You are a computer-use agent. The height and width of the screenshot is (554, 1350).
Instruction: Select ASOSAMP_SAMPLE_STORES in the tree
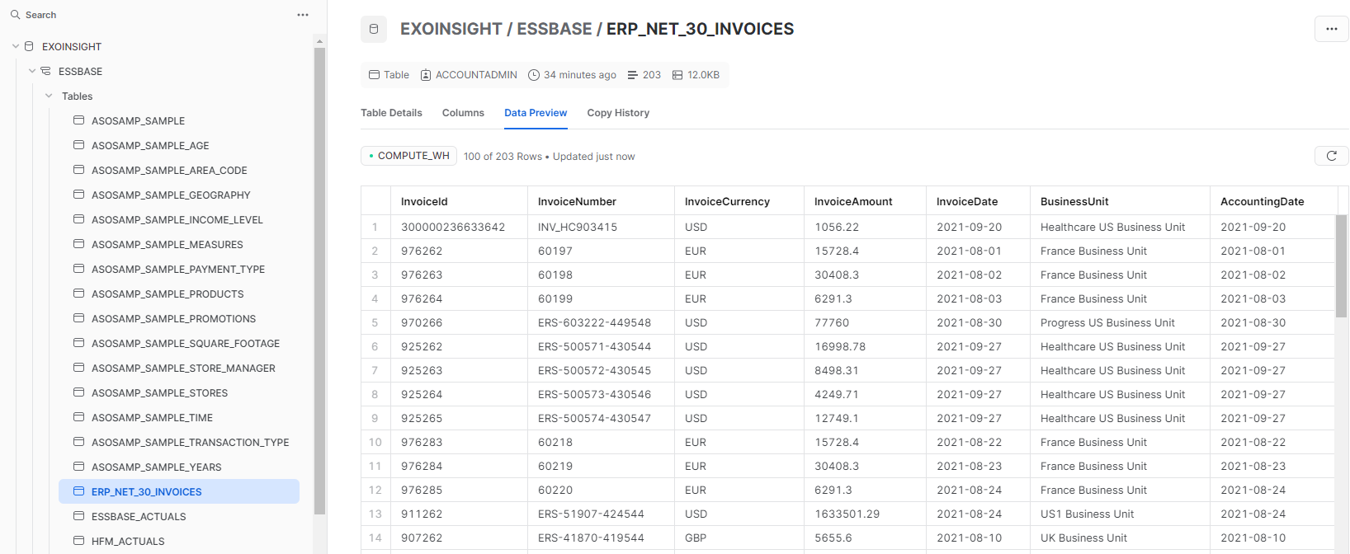click(159, 392)
